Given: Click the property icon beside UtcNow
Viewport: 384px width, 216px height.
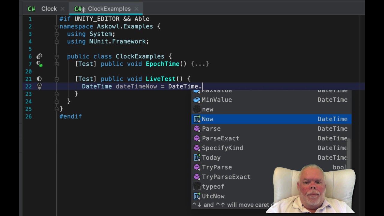Looking at the screenshot, I should [197, 196].
